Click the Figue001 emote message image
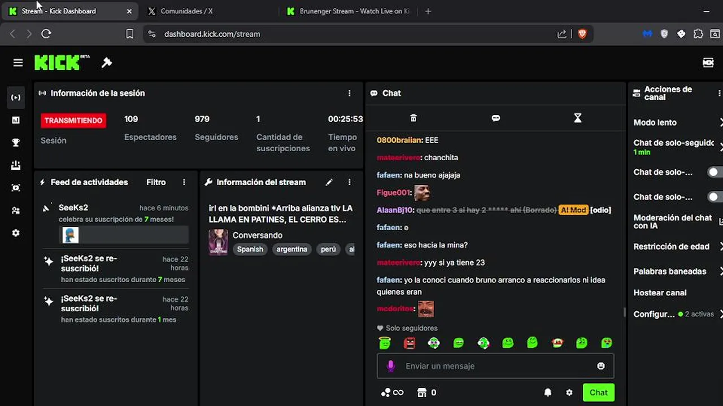 (422, 192)
